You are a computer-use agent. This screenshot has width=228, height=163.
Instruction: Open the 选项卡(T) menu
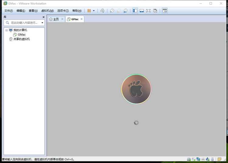(63, 11)
